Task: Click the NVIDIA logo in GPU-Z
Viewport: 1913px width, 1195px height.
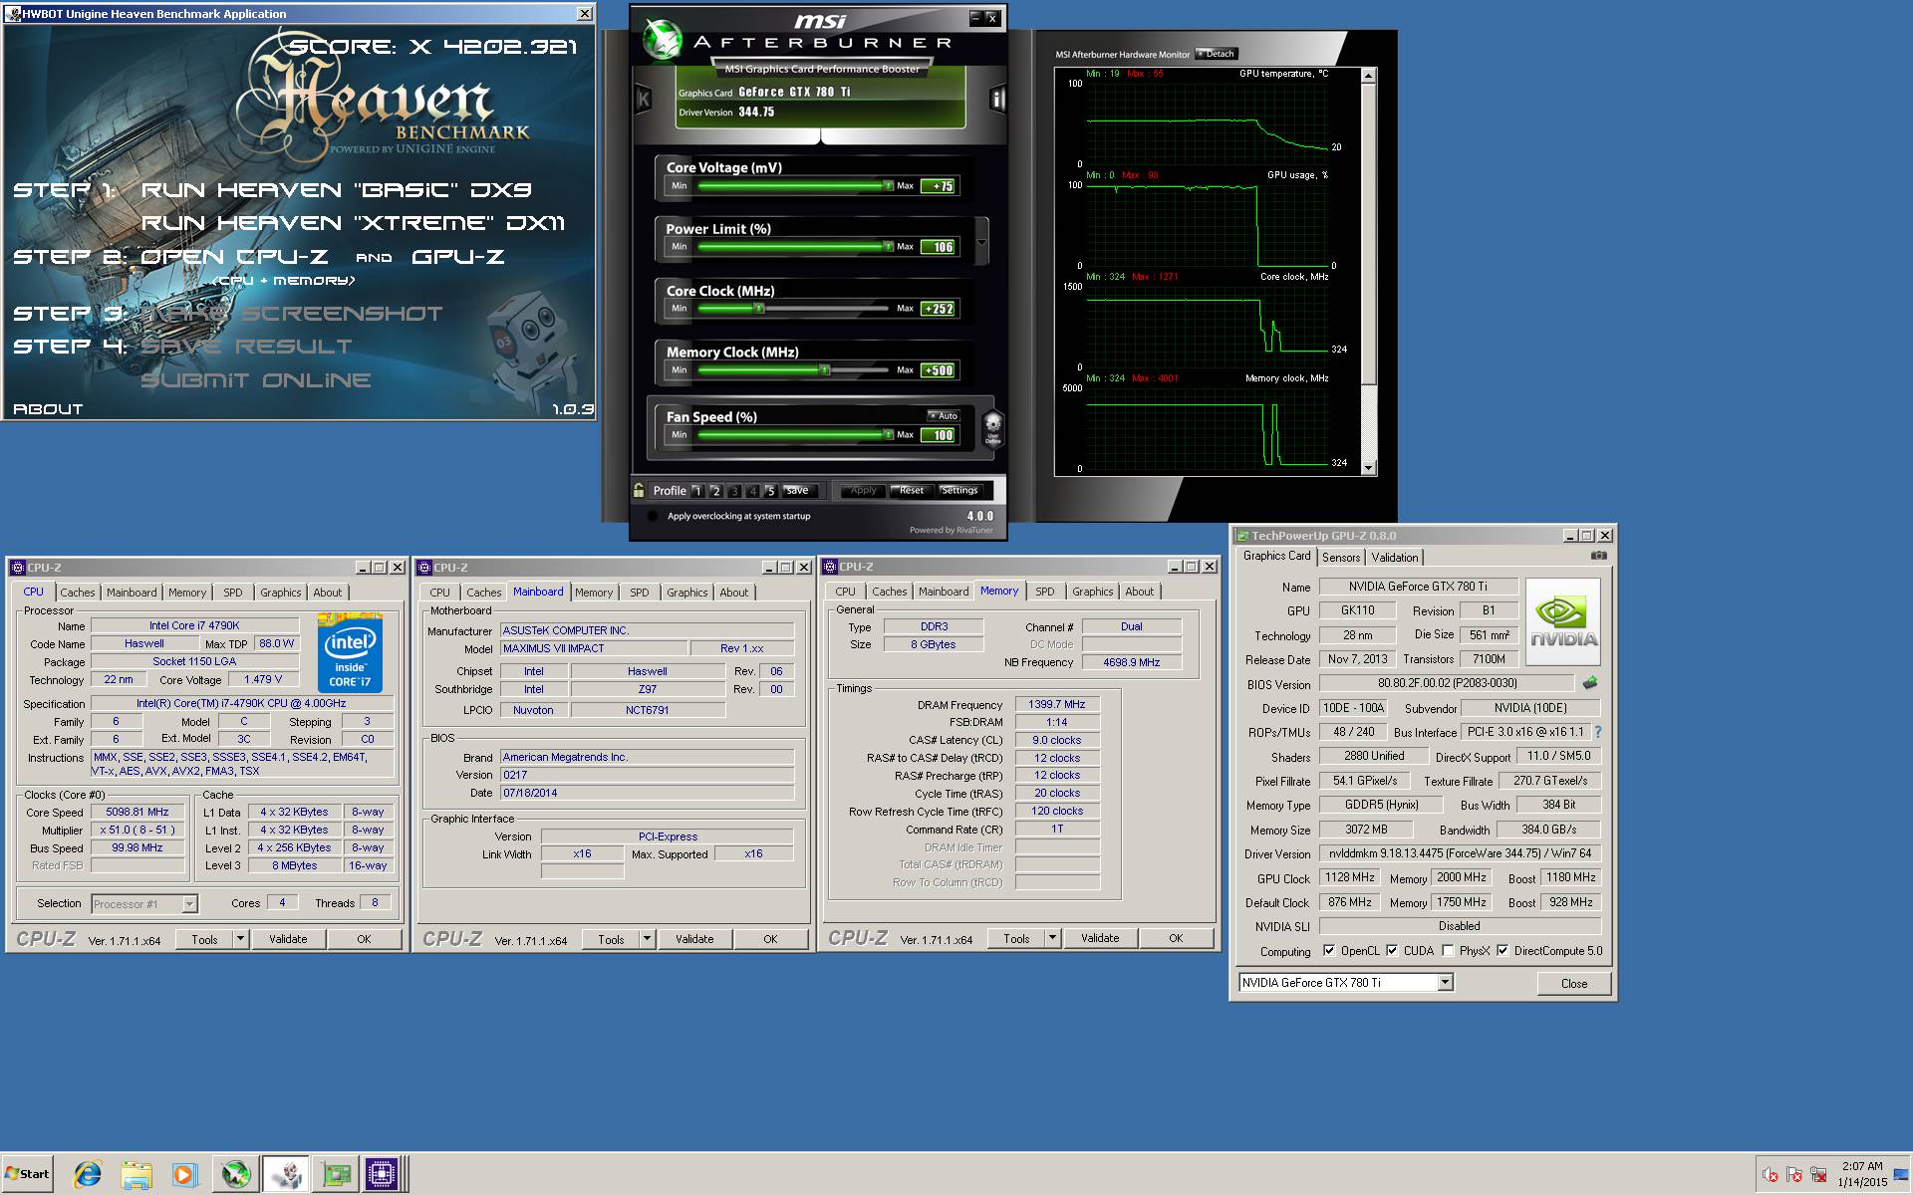Action: pos(1563,622)
